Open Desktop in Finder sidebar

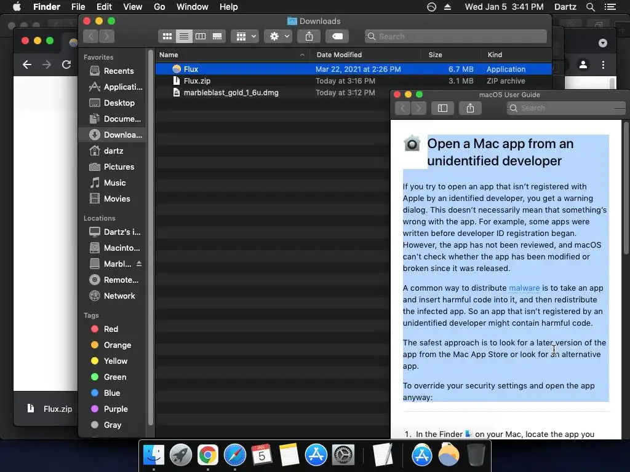click(x=112, y=103)
